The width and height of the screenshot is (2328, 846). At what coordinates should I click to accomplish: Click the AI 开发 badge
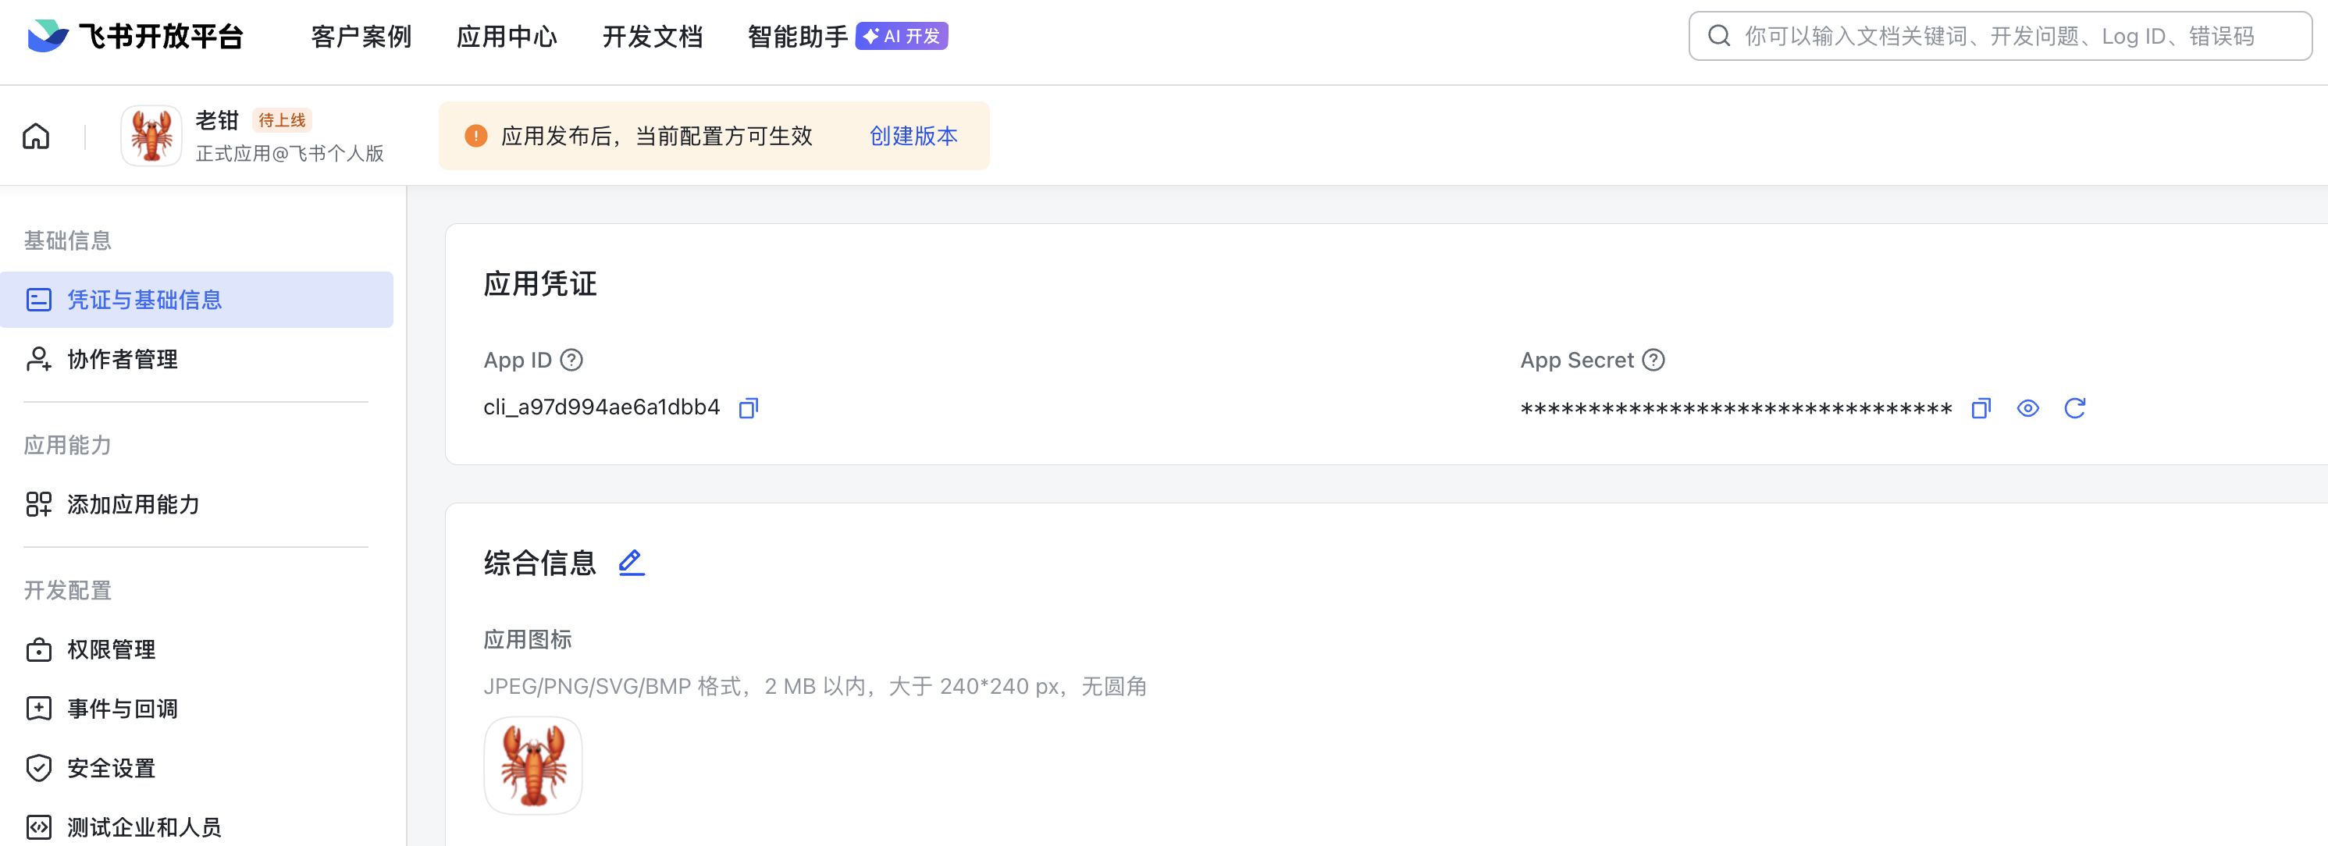(902, 36)
